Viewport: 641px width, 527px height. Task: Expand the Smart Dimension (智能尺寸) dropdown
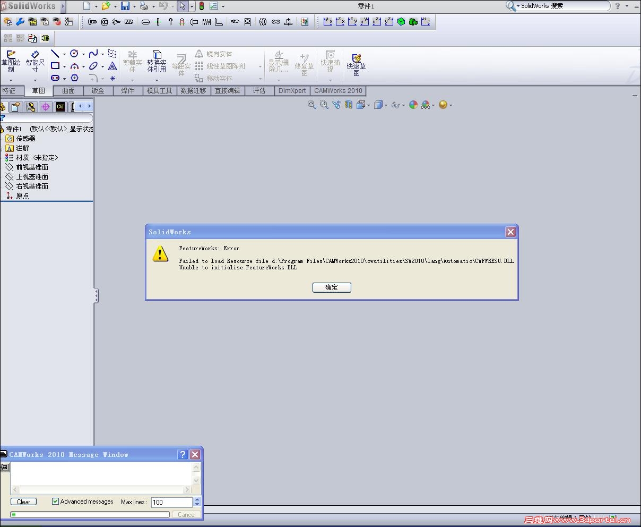(35, 80)
